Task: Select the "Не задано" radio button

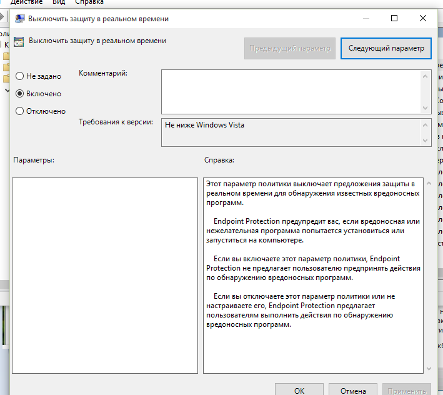Action: coord(20,76)
